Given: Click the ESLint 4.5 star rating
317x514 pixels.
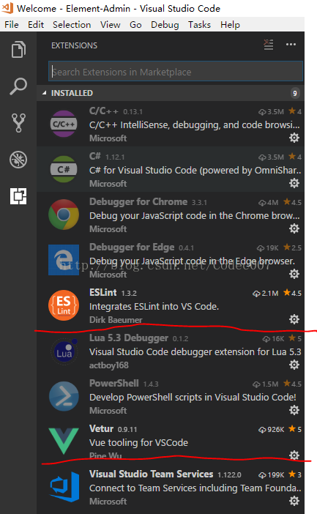Looking at the screenshot, I should [x=292, y=293].
